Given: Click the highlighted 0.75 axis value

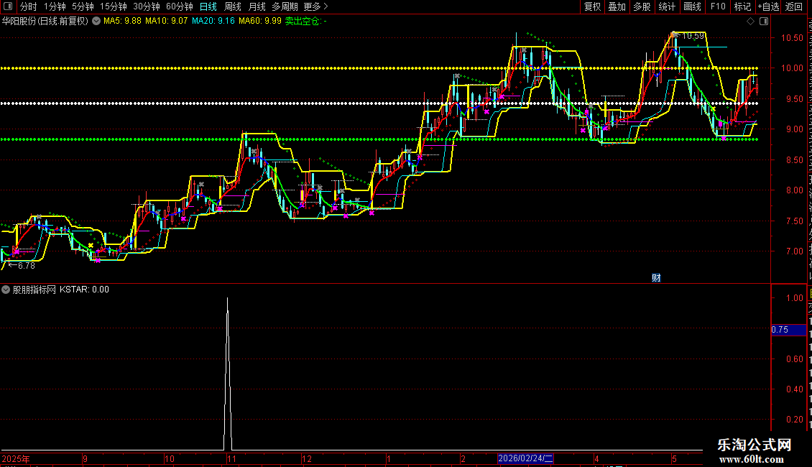Looking at the screenshot, I should [789, 330].
